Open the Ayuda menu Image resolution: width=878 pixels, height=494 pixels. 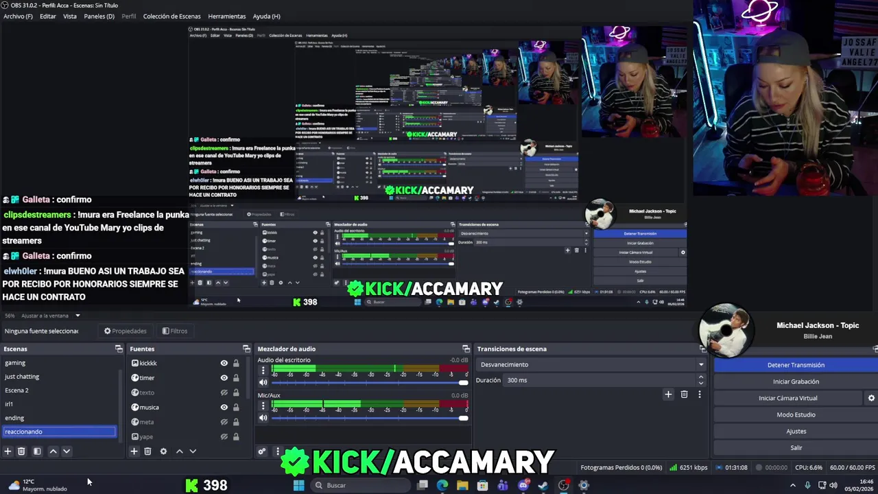[266, 16]
